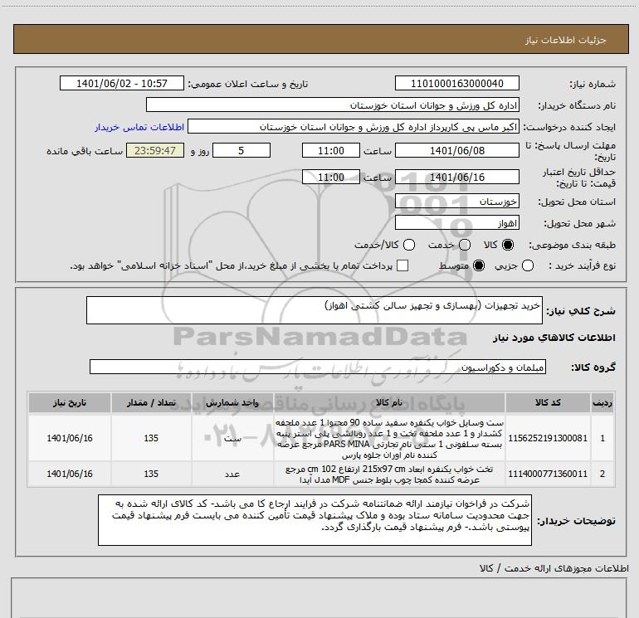
Task: Click the delivery city field اهواز
Action: click(456, 222)
